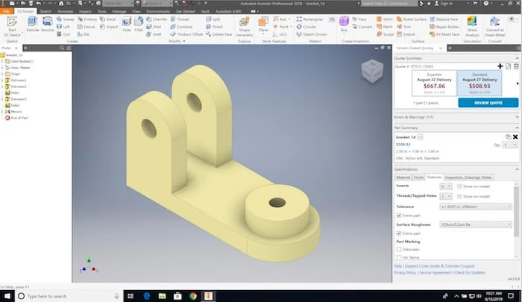Launch Stress Analysis

pyautogui.click(x=472, y=26)
